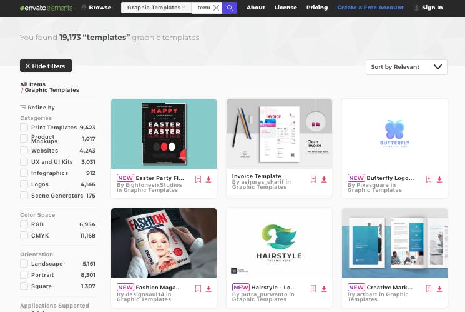Click the Sign In profile icon
465x312 pixels.
coord(416,8)
